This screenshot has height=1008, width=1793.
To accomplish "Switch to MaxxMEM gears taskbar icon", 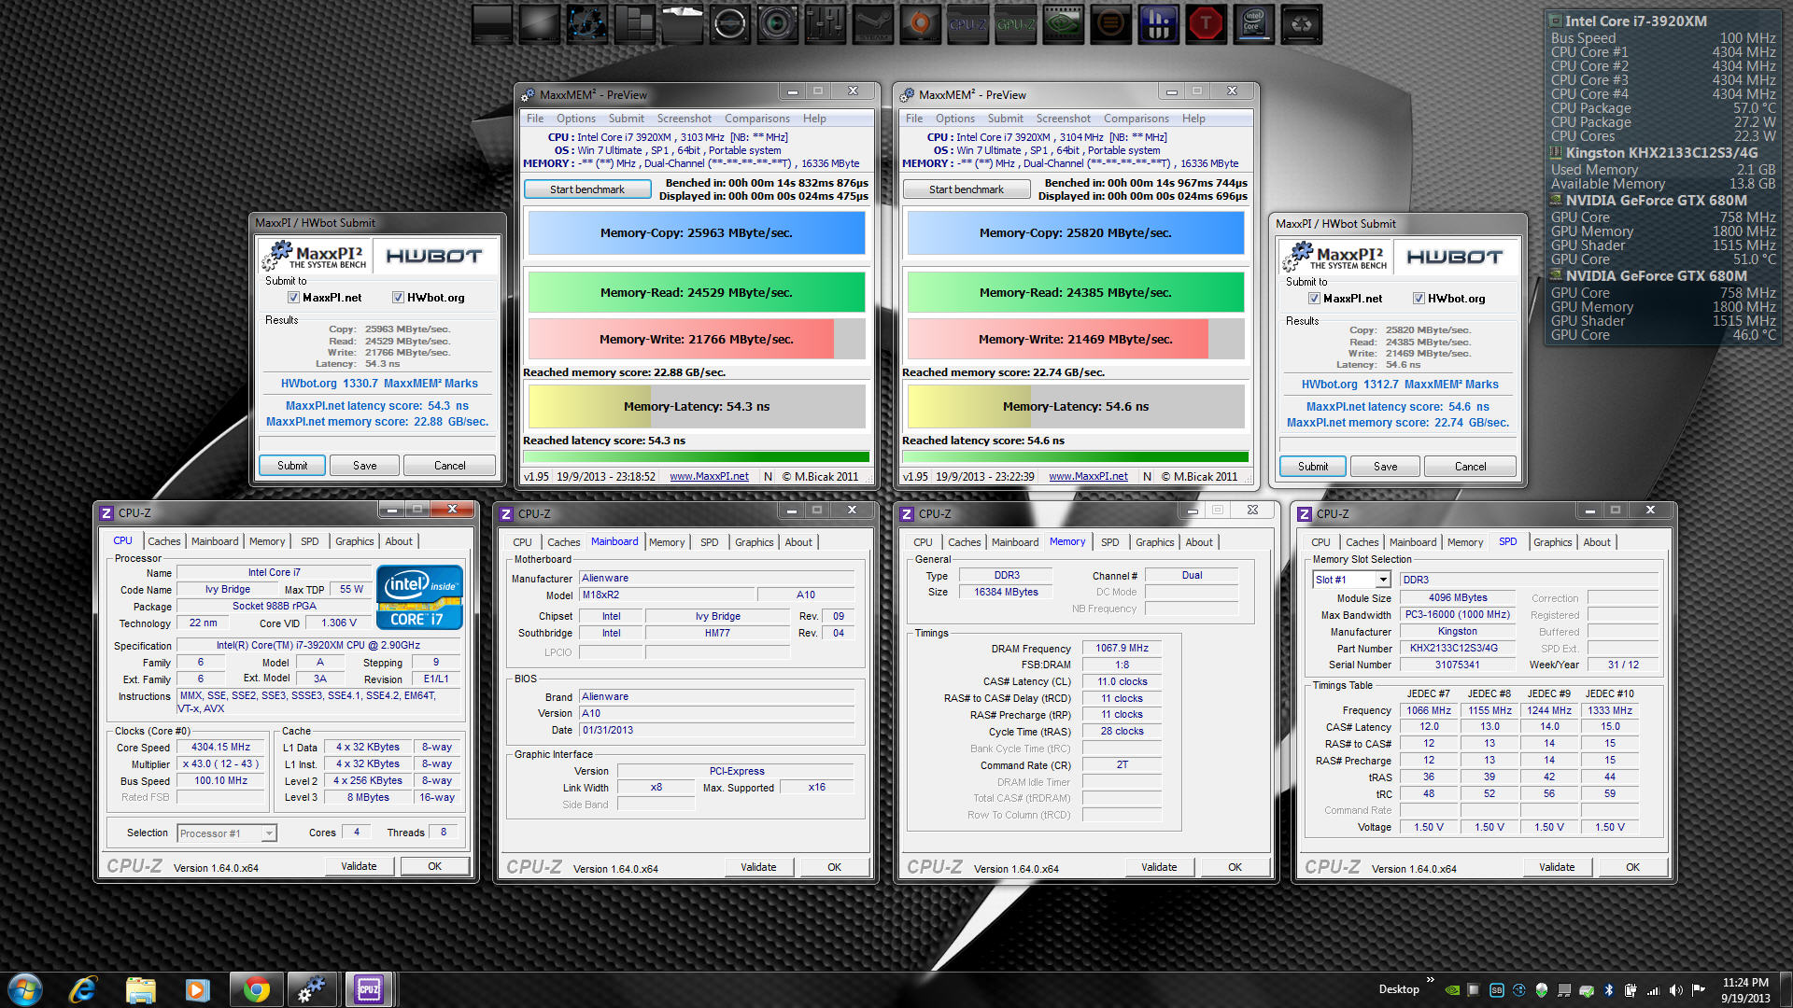I will click(311, 989).
